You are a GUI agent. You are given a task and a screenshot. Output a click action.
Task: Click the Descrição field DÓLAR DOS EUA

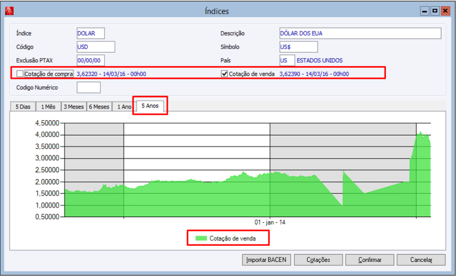coord(360,33)
